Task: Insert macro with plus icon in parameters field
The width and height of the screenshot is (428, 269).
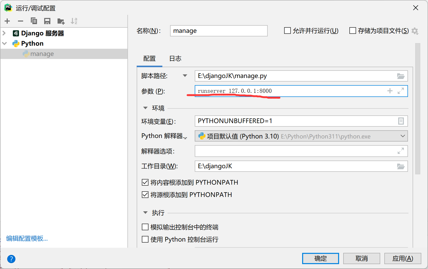Action: click(x=390, y=91)
